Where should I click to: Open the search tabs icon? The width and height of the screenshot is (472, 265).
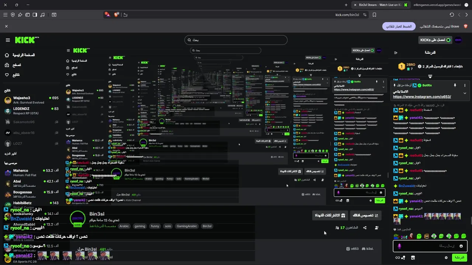click(54, 15)
